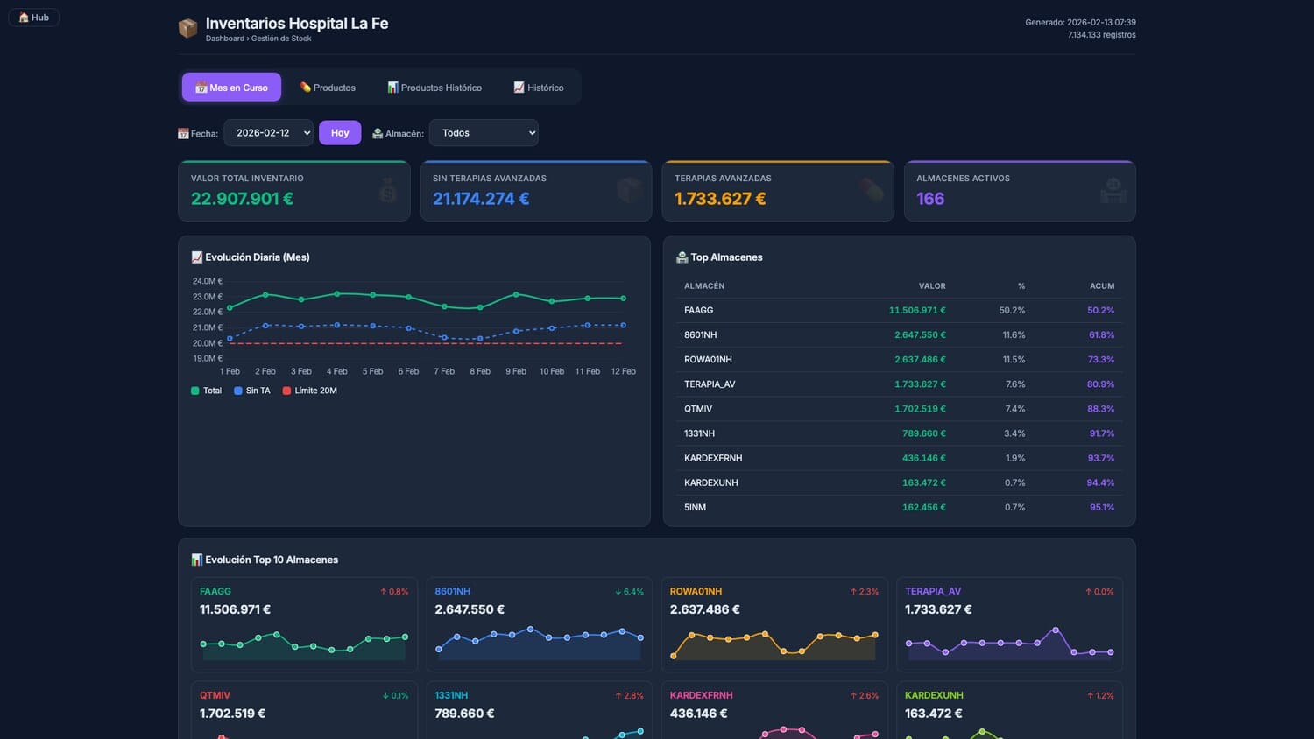
Task: Click the warehouse icon beside Almacén
Action: coord(378,134)
